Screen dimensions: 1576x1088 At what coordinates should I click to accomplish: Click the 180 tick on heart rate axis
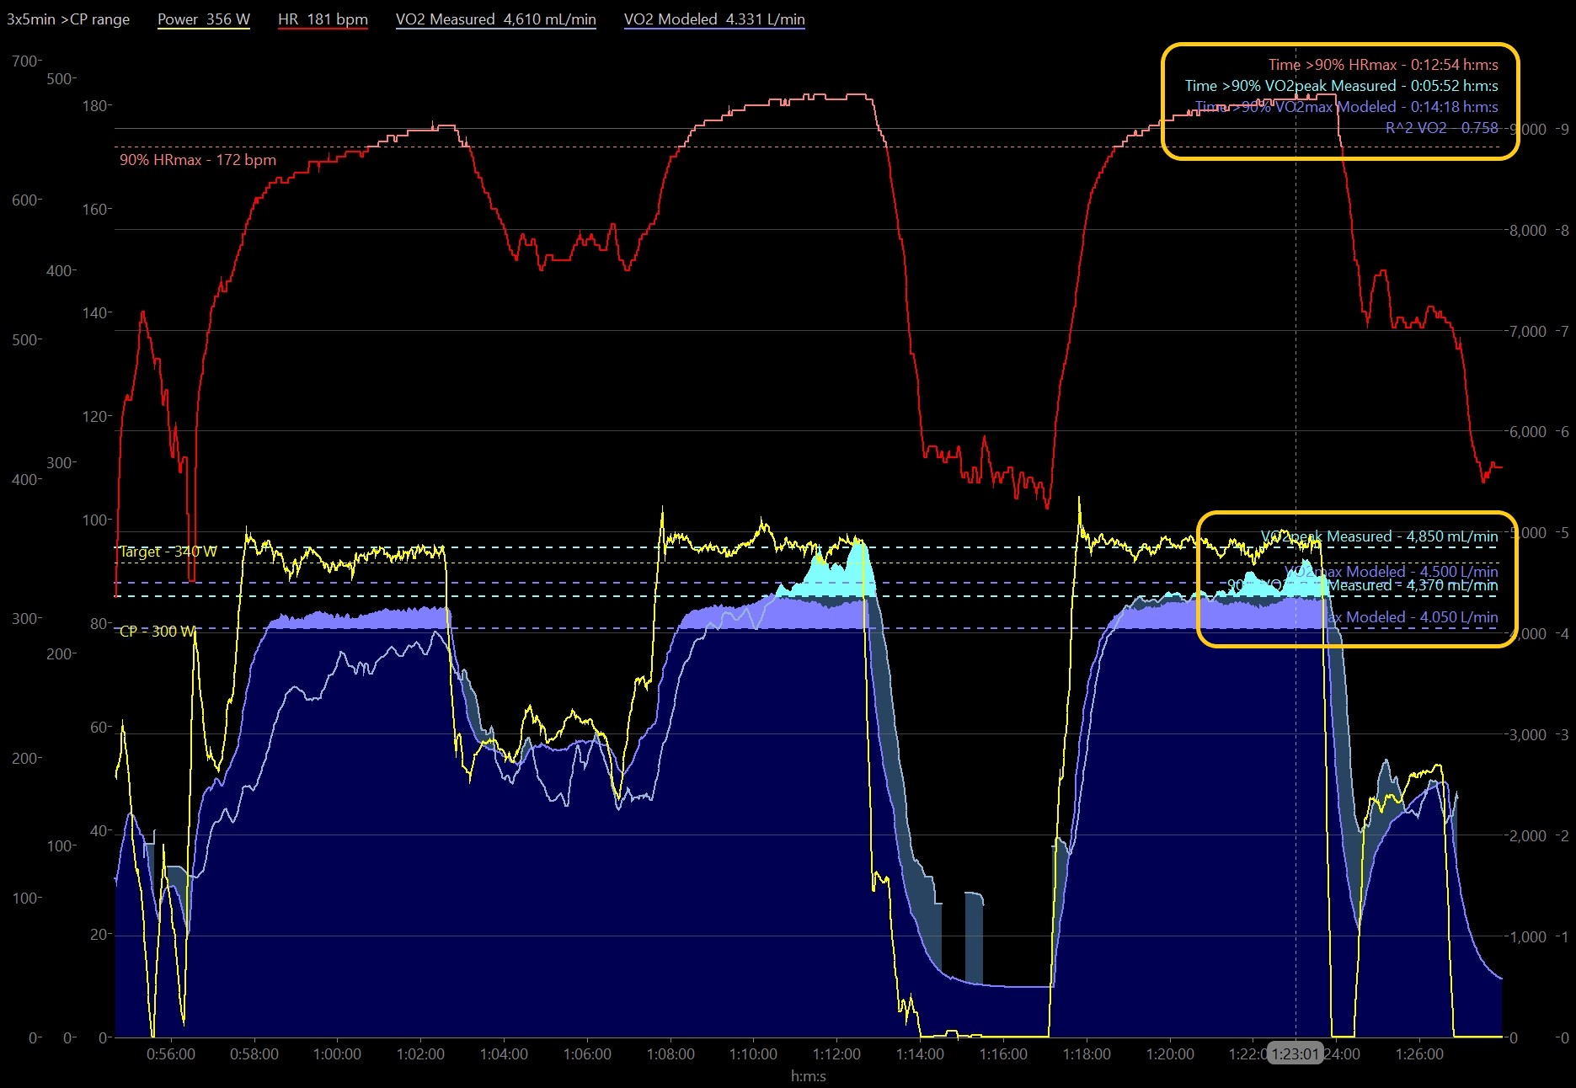point(94,106)
